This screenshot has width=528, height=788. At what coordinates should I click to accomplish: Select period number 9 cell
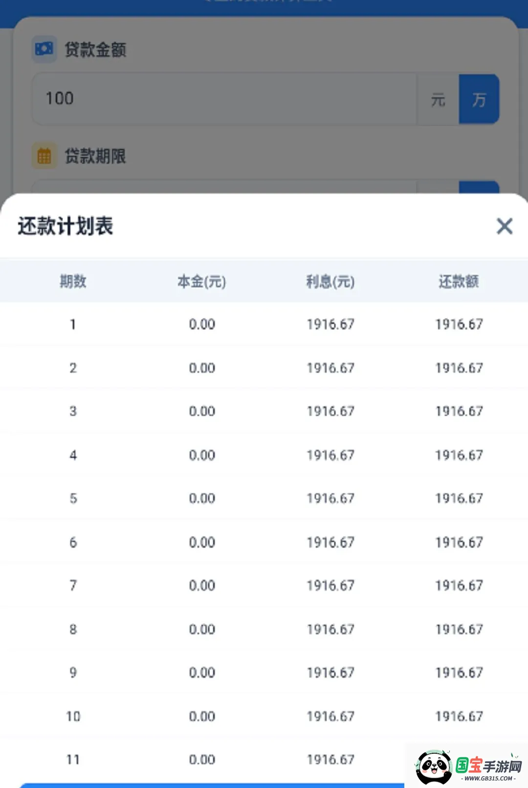[x=73, y=673]
